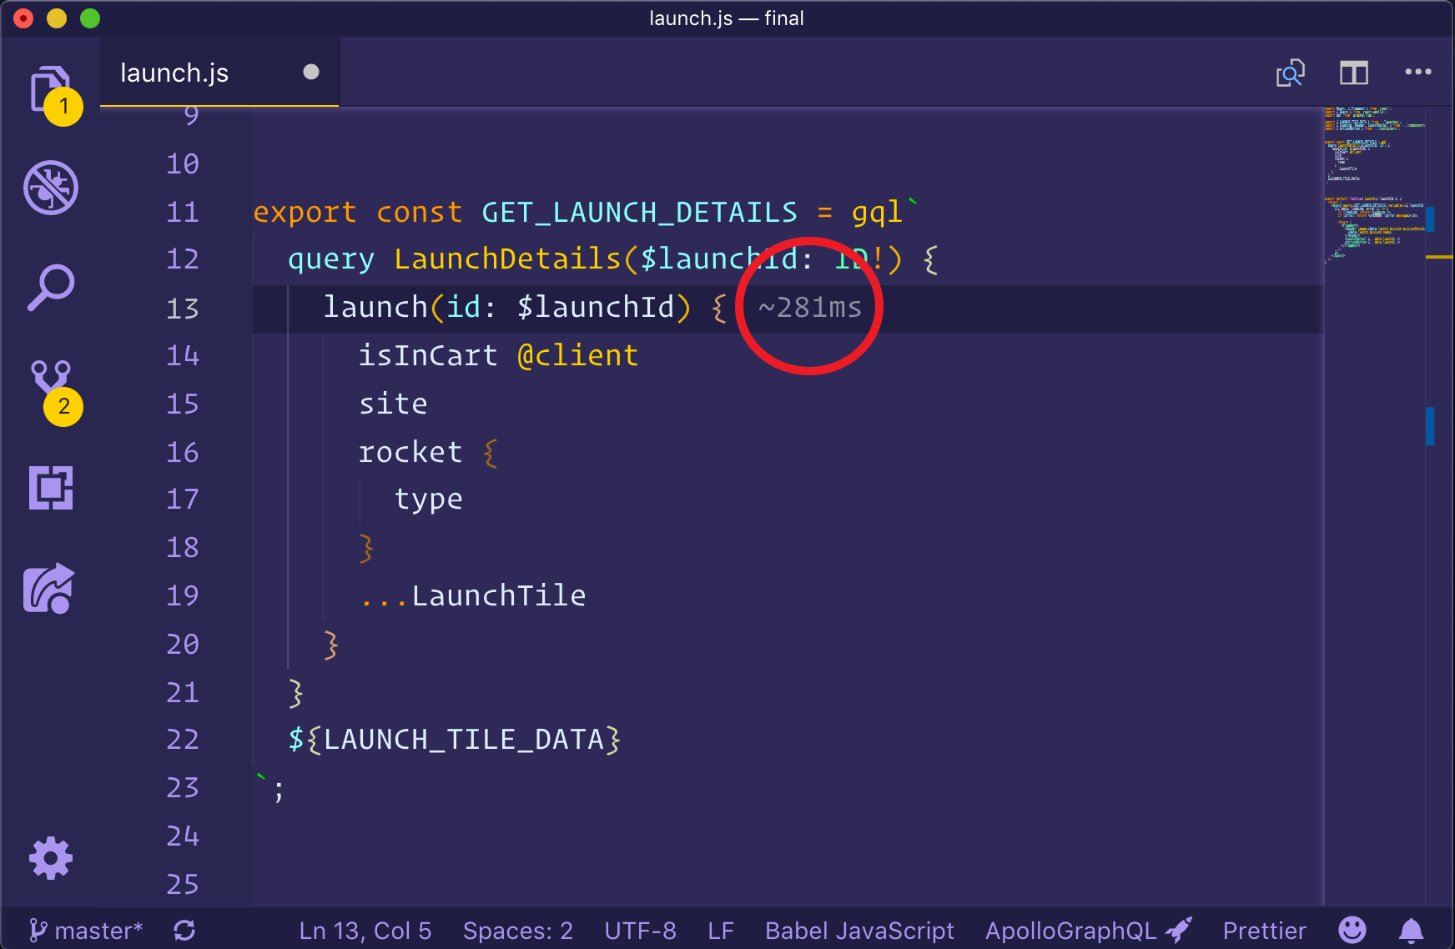The height and width of the screenshot is (949, 1455).
Task: Open the notifications bell
Action: coord(1411,930)
